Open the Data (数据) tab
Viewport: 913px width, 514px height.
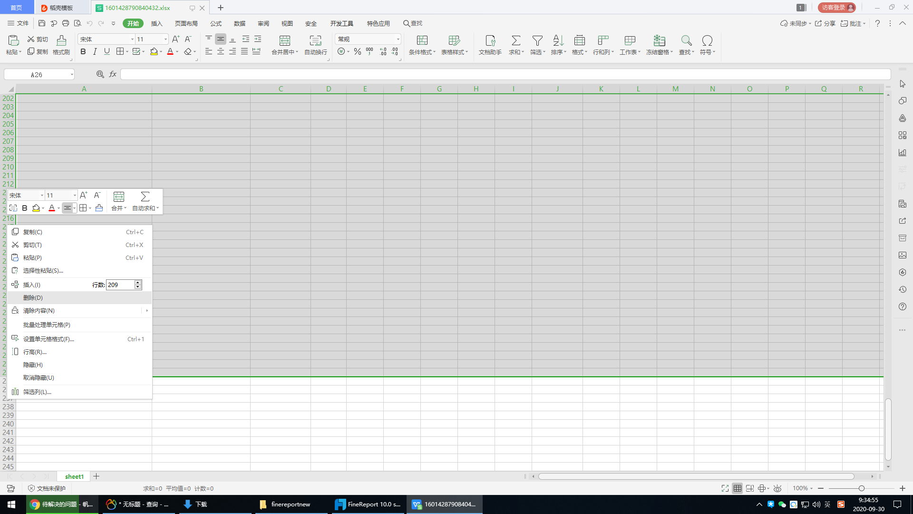240,23
